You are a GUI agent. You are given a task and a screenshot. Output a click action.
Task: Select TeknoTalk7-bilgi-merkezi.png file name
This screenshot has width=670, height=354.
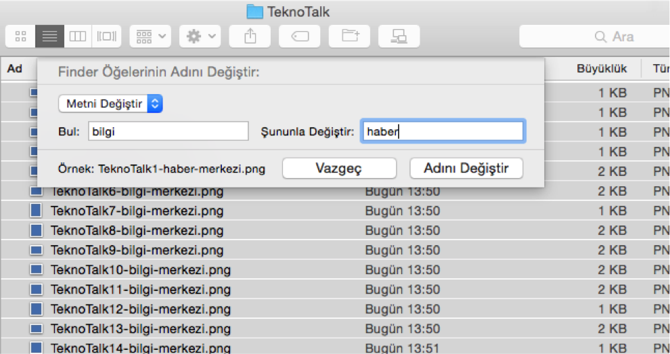(x=137, y=211)
